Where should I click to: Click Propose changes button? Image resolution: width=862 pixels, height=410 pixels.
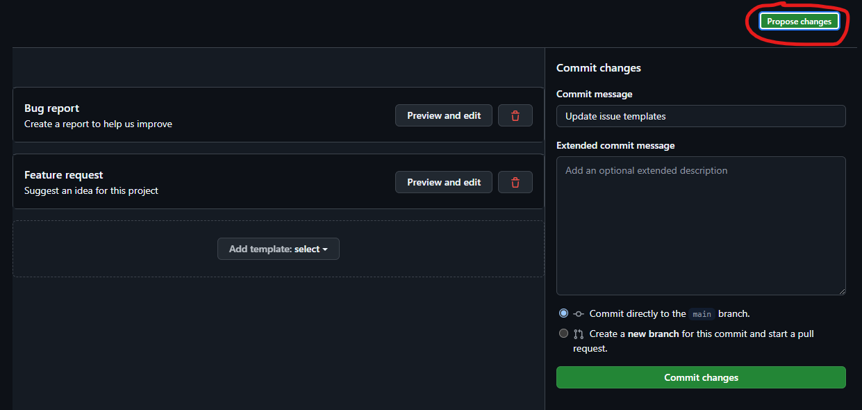click(x=799, y=22)
